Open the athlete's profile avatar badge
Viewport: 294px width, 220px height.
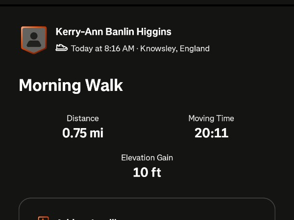pyautogui.click(x=34, y=40)
